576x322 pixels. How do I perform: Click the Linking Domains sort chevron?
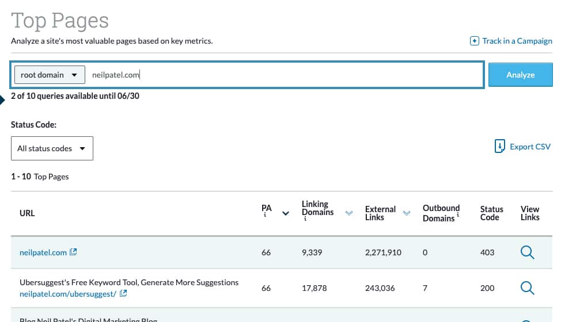tap(349, 213)
